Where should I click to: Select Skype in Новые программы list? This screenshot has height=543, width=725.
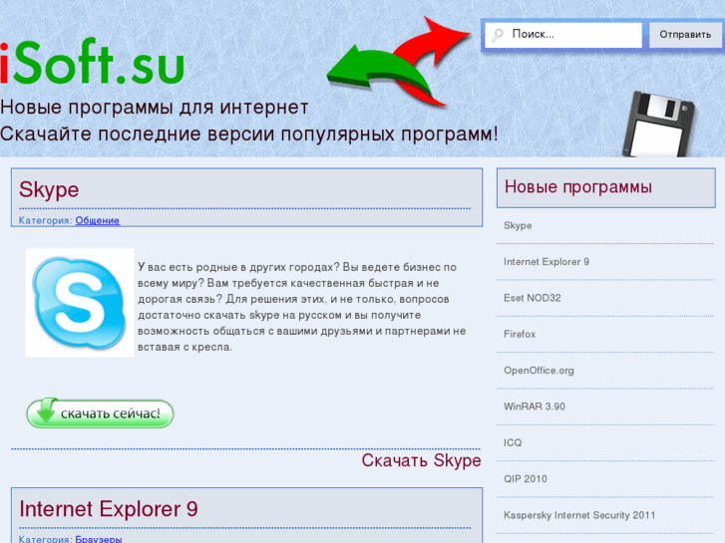click(x=518, y=225)
